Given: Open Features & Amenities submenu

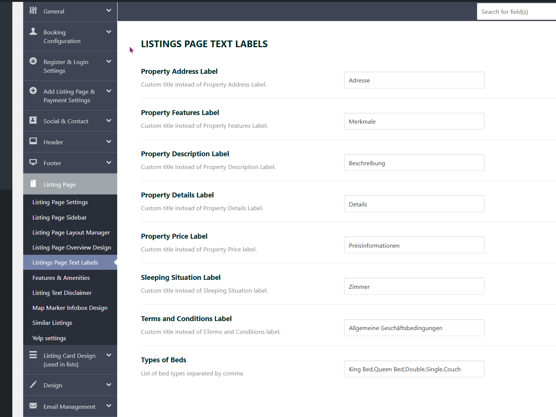Looking at the screenshot, I should [x=70, y=278].
